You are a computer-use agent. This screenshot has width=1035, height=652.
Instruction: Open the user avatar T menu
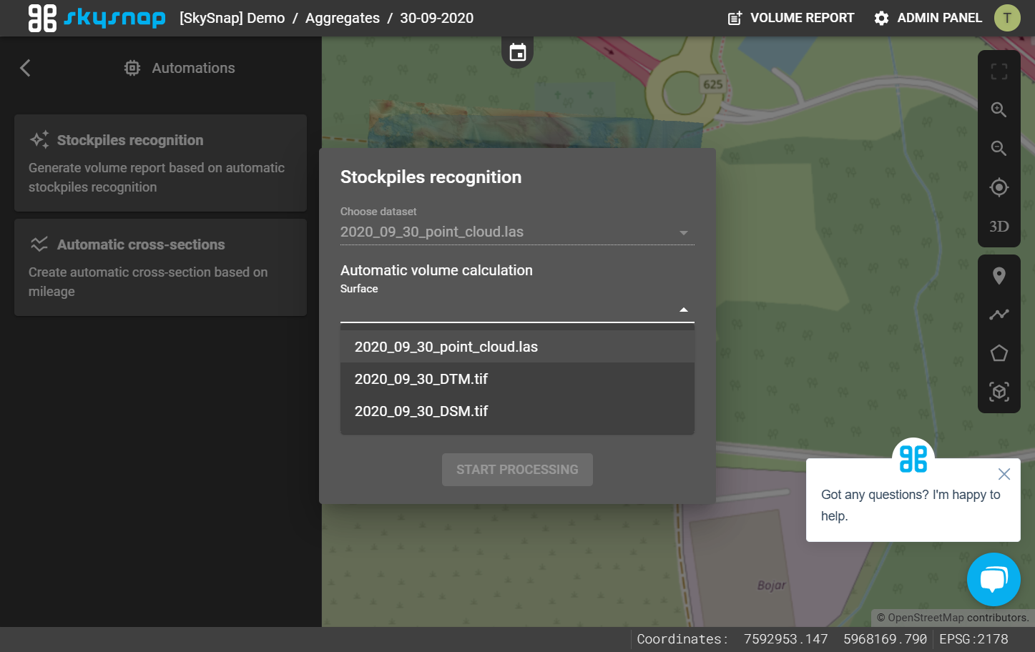click(x=1007, y=18)
